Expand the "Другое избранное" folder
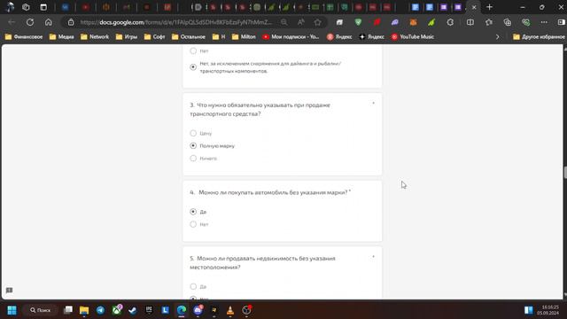 (x=539, y=36)
